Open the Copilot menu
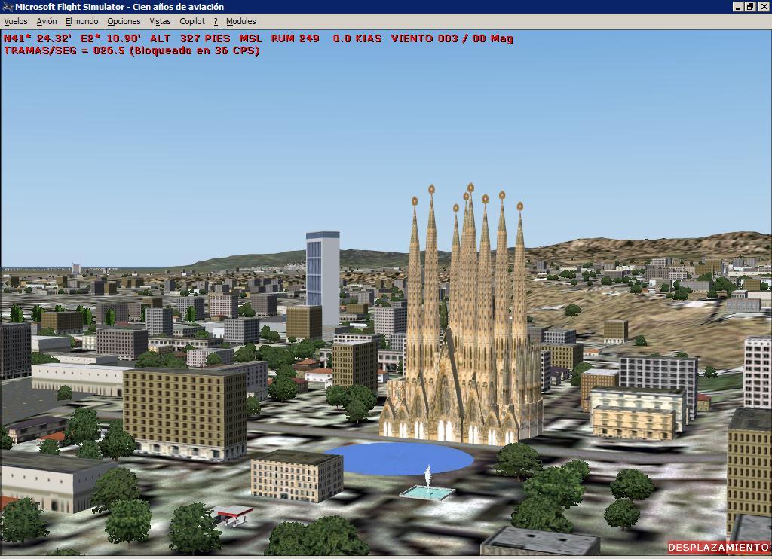The image size is (772, 559). coord(192,21)
